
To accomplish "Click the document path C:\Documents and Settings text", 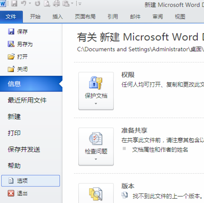I will (x=141, y=49).
